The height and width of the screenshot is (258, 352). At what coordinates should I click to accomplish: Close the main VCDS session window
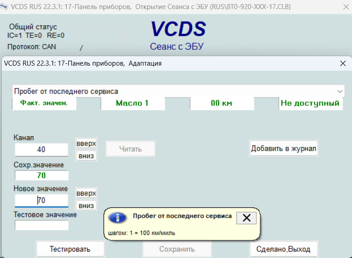346,7
